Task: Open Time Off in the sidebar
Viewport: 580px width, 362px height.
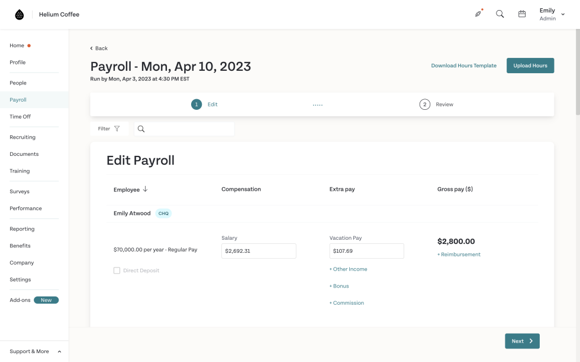Action: coord(20,117)
